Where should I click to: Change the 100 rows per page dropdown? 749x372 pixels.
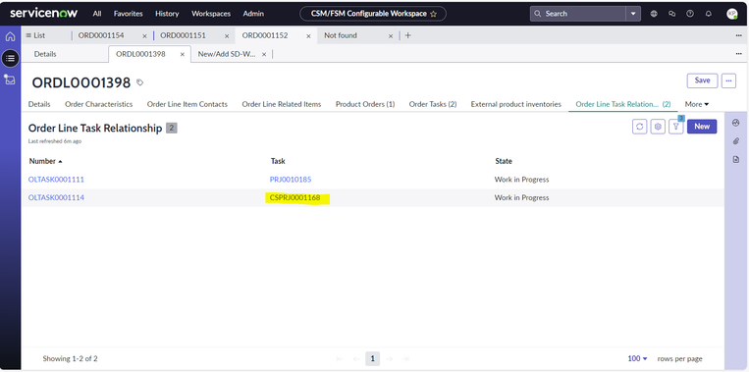coord(637,358)
